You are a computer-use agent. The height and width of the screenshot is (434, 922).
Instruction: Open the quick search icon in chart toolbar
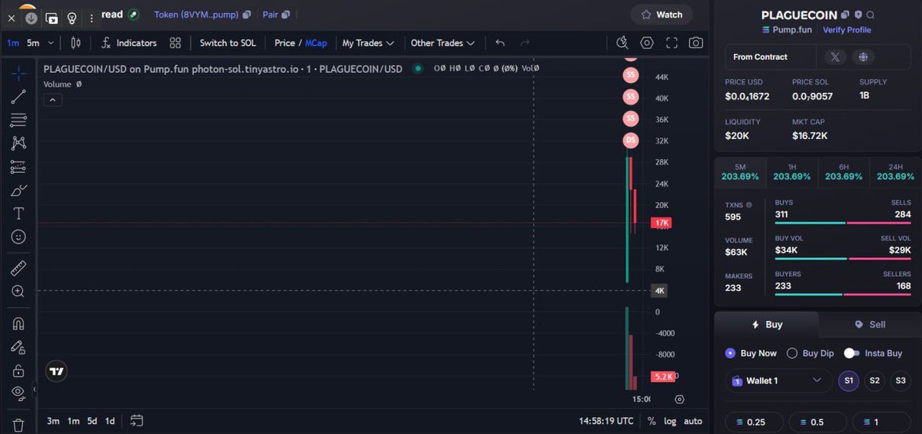[x=622, y=43]
